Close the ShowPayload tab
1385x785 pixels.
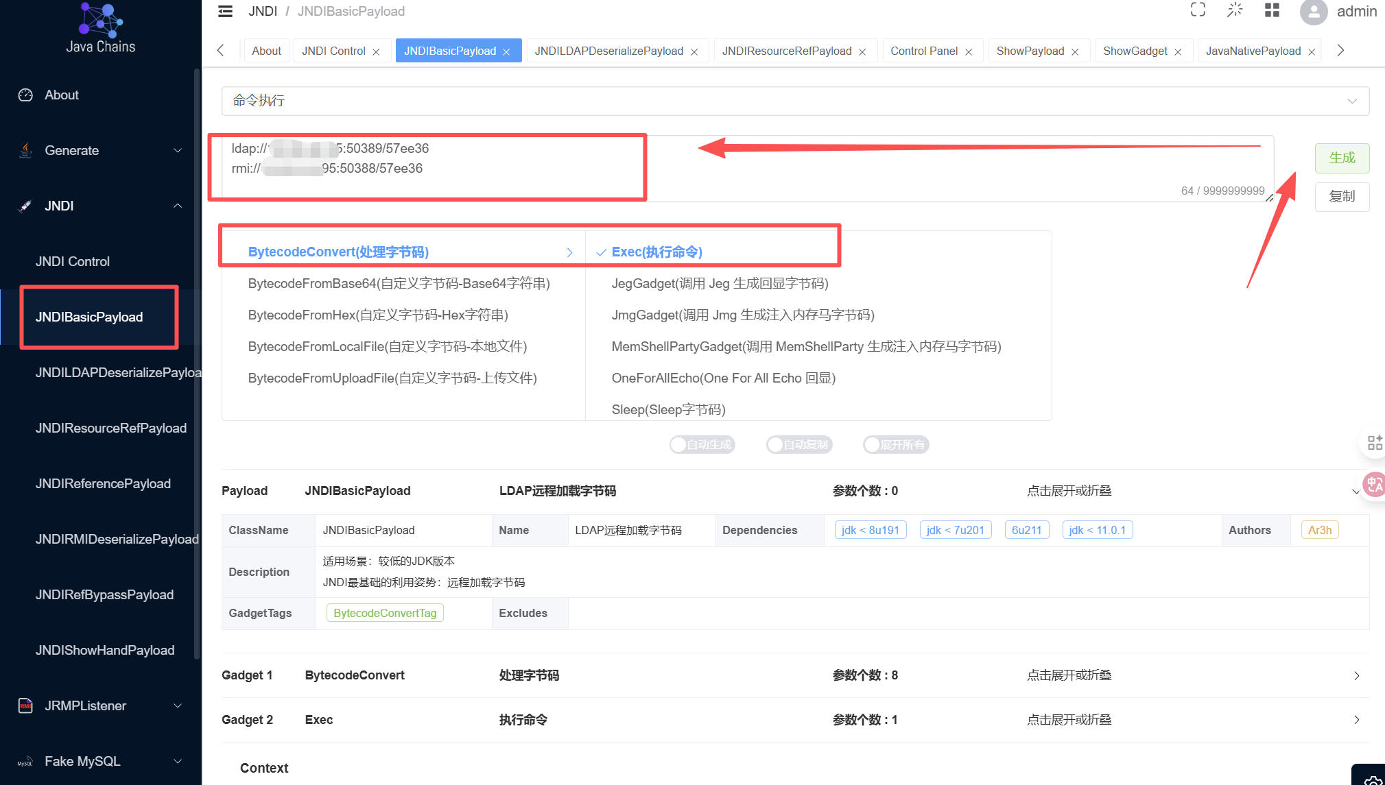[x=1075, y=52]
